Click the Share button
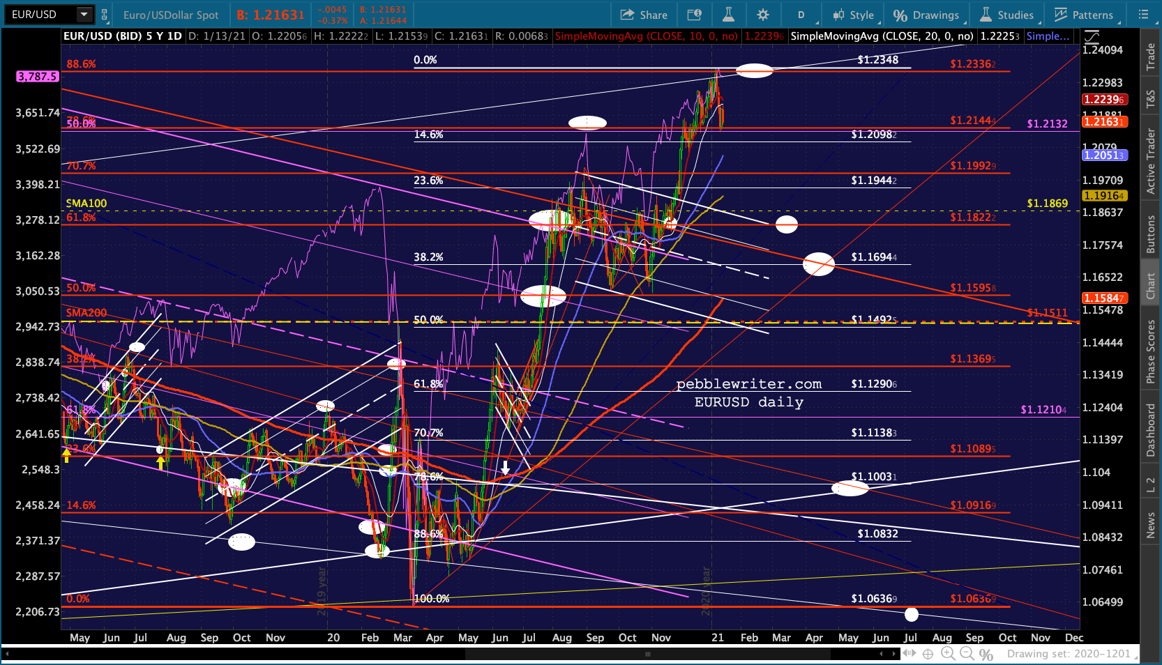The image size is (1162, 665). [644, 15]
